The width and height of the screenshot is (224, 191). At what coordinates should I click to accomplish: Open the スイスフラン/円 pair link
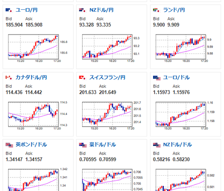click(107, 77)
